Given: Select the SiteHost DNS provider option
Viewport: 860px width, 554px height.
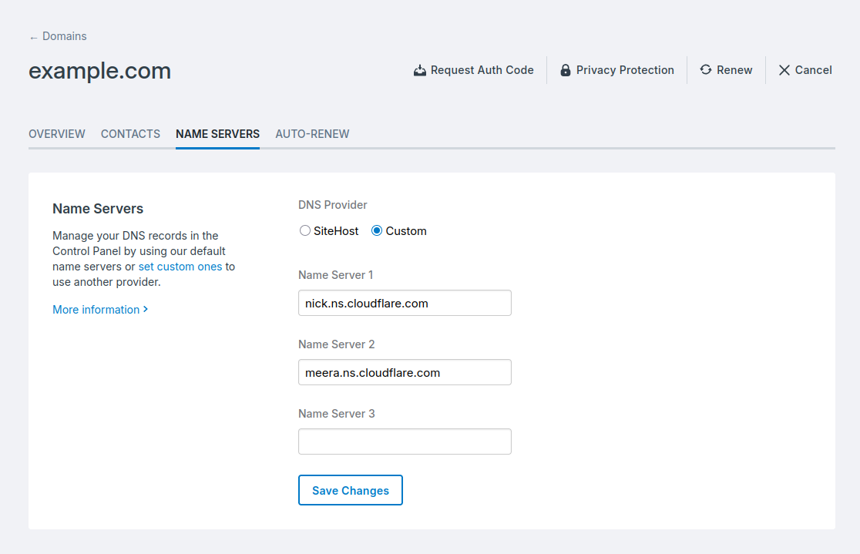Looking at the screenshot, I should [305, 230].
